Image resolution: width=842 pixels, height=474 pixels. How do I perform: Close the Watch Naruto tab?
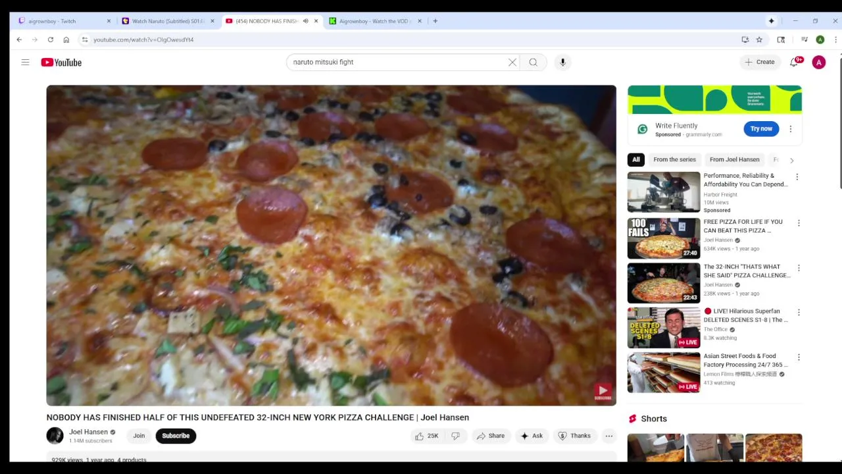click(212, 21)
